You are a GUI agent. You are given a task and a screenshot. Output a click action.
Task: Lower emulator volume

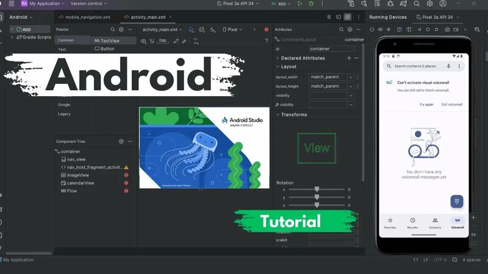coord(389,29)
